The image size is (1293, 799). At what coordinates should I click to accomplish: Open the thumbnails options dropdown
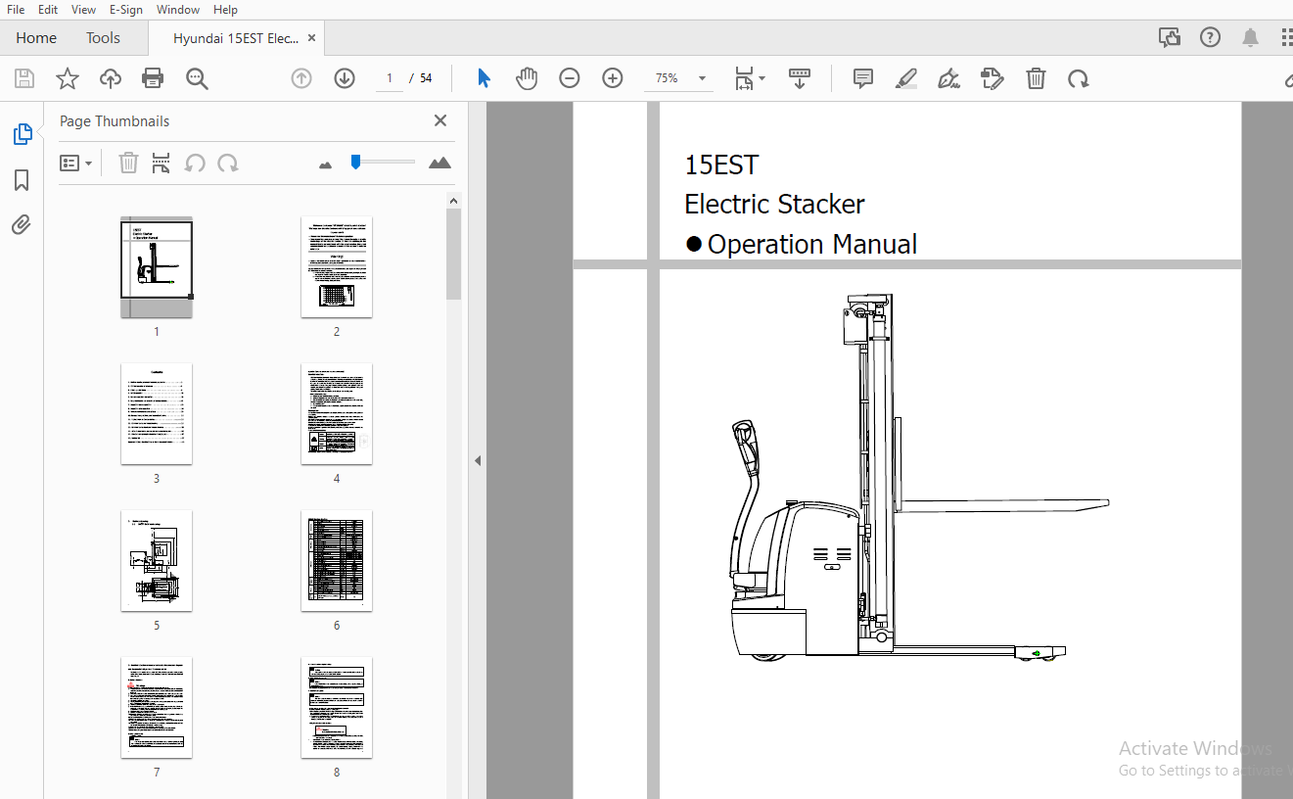pos(76,164)
